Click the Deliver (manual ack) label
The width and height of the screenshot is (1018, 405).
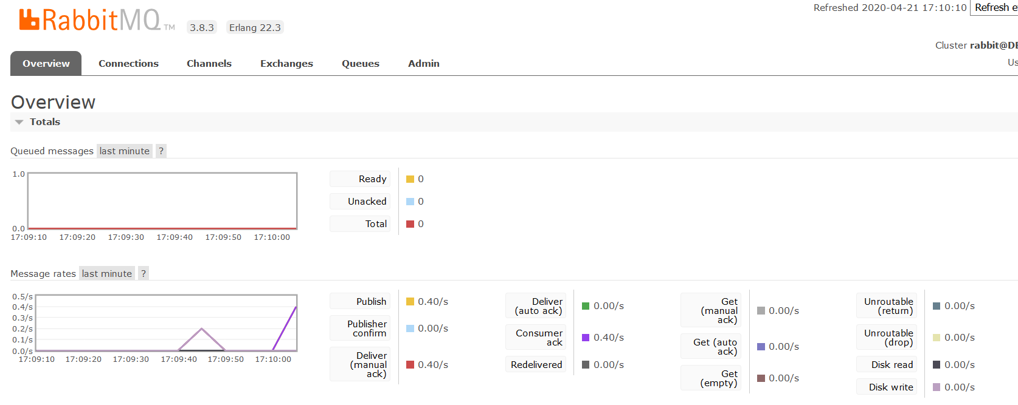(360, 365)
